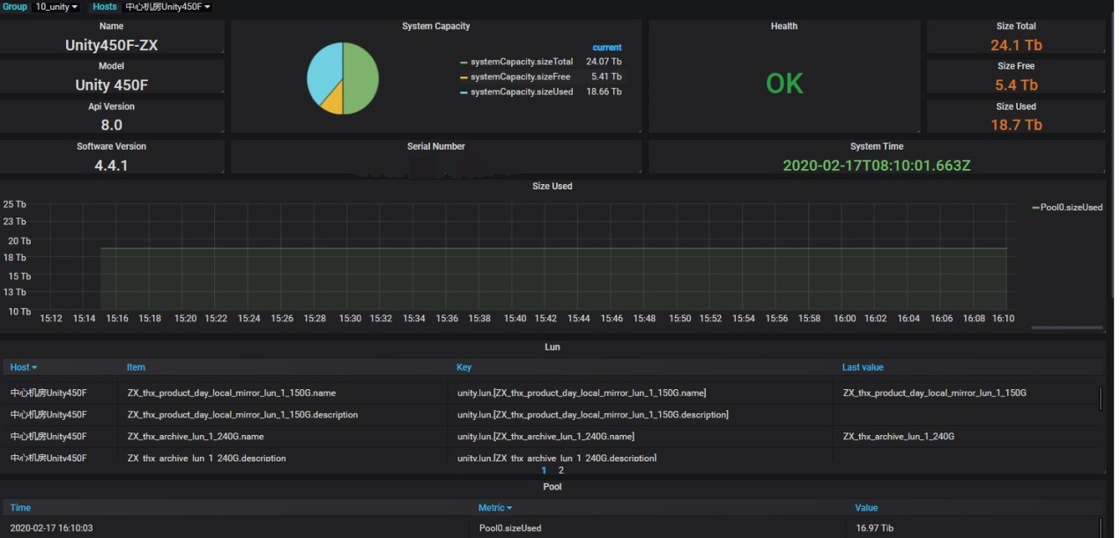Screen dimensions: 1120x538
Task: Sort the Lun table by Host column
Action: 24,367
